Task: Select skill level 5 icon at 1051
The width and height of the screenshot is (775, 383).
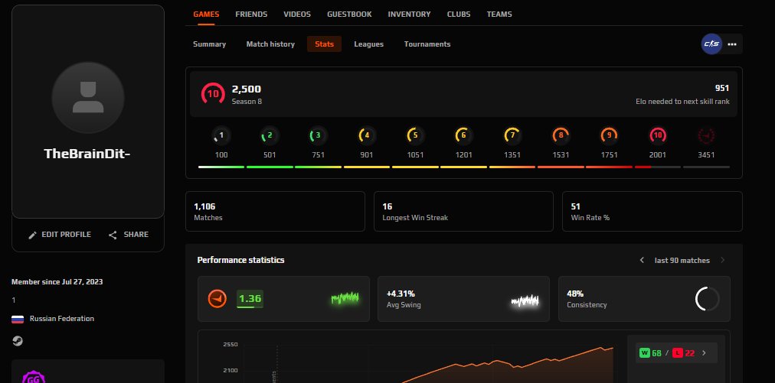Action: click(x=415, y=135)
